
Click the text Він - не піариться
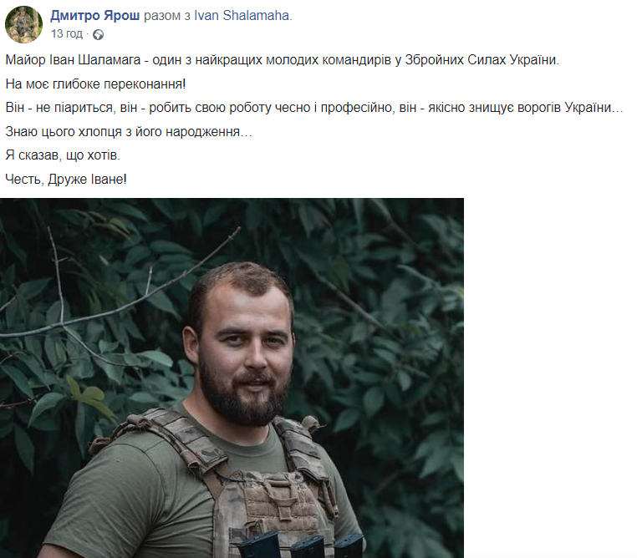(x=59, y=108)
